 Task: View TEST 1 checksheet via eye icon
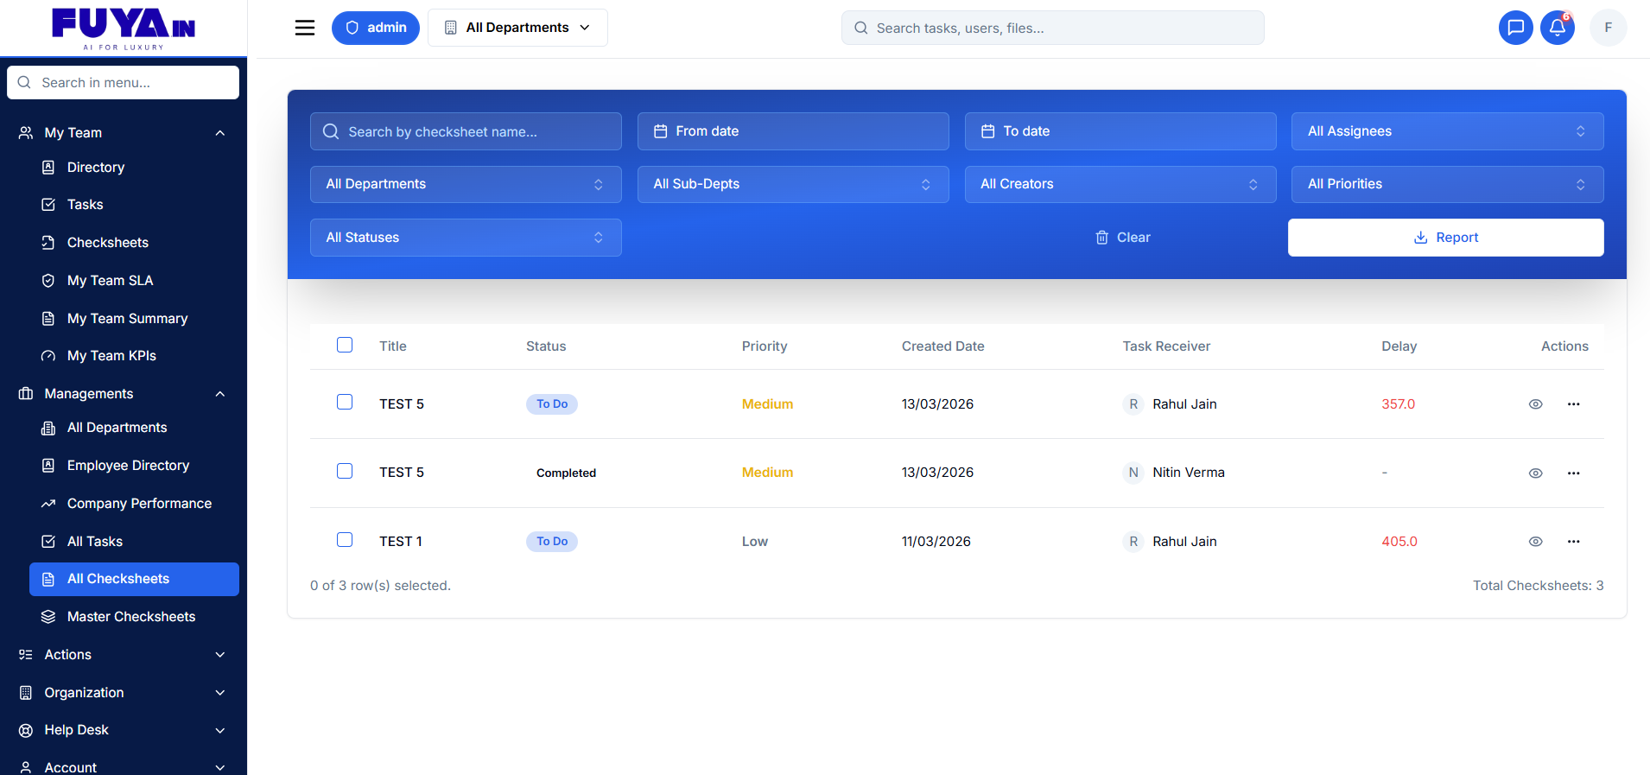(x=1535, y=542)
